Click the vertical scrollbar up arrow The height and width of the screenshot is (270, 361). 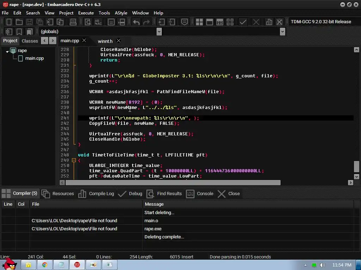pos(356,50)
